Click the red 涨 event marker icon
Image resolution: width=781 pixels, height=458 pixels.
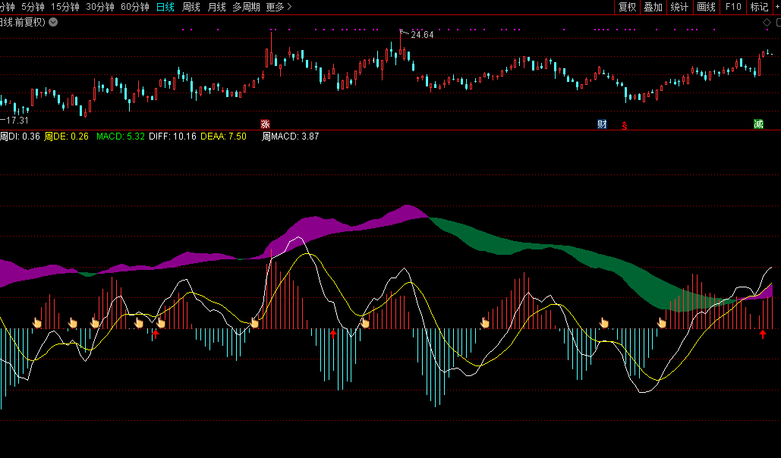(x=265, y=124)
